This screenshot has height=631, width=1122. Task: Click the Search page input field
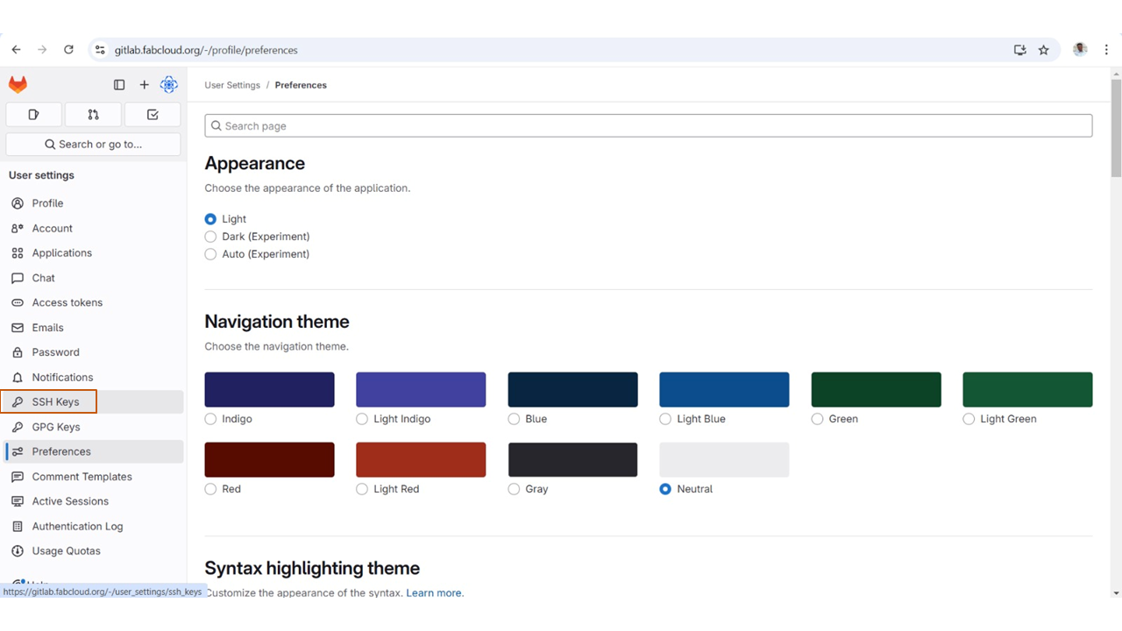[x=649, y=126]
